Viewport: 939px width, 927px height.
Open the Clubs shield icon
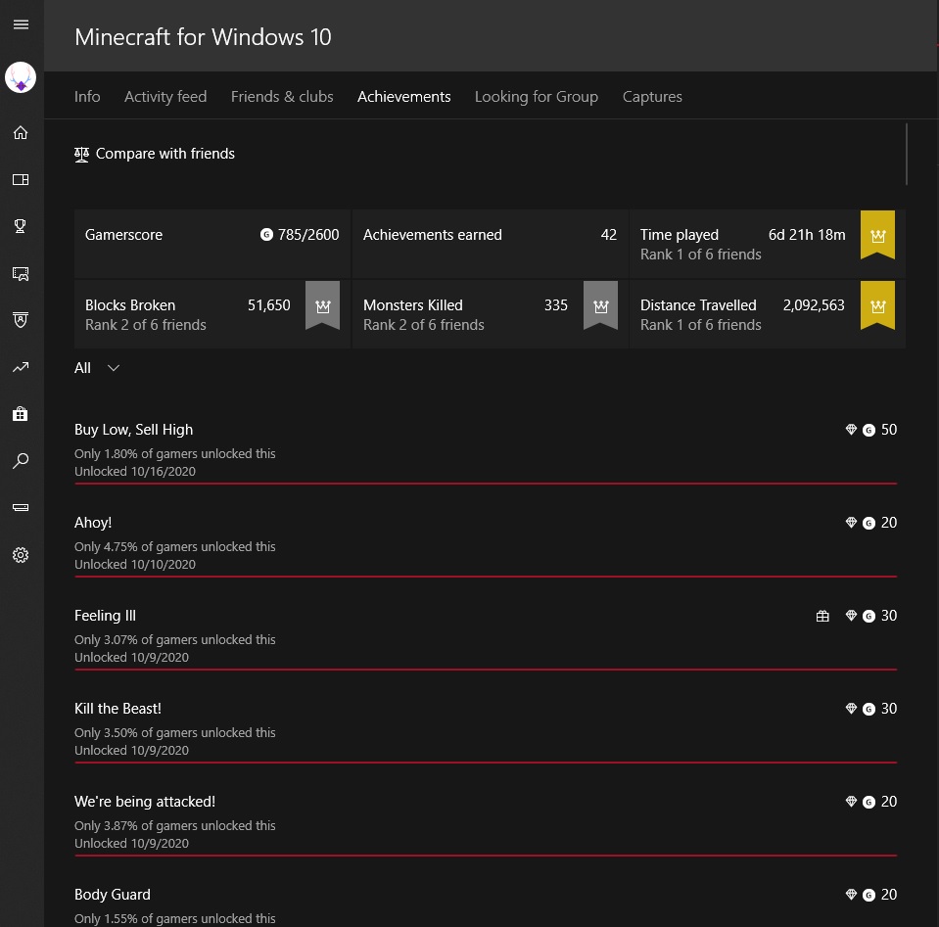coord(21,320)
